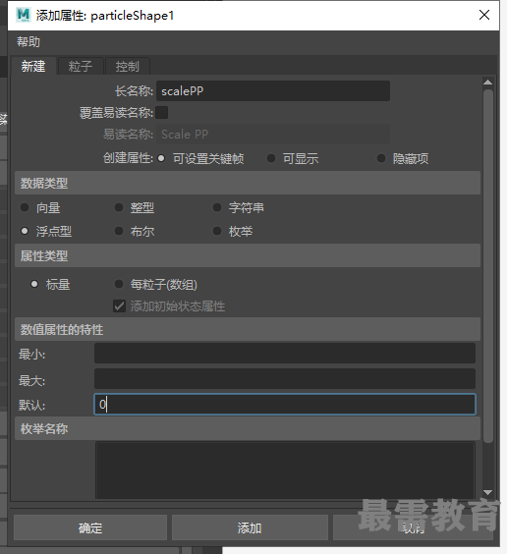Select the 可设置关键帧 radio option

(x=161, y=158)
